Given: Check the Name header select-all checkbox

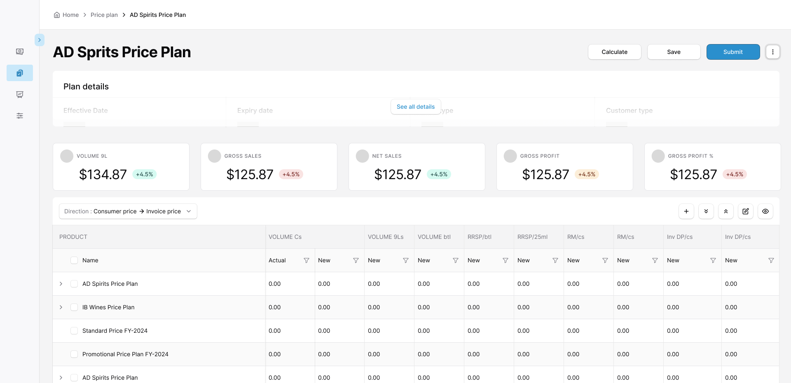Looking at the screenshot, I should 74,260.
